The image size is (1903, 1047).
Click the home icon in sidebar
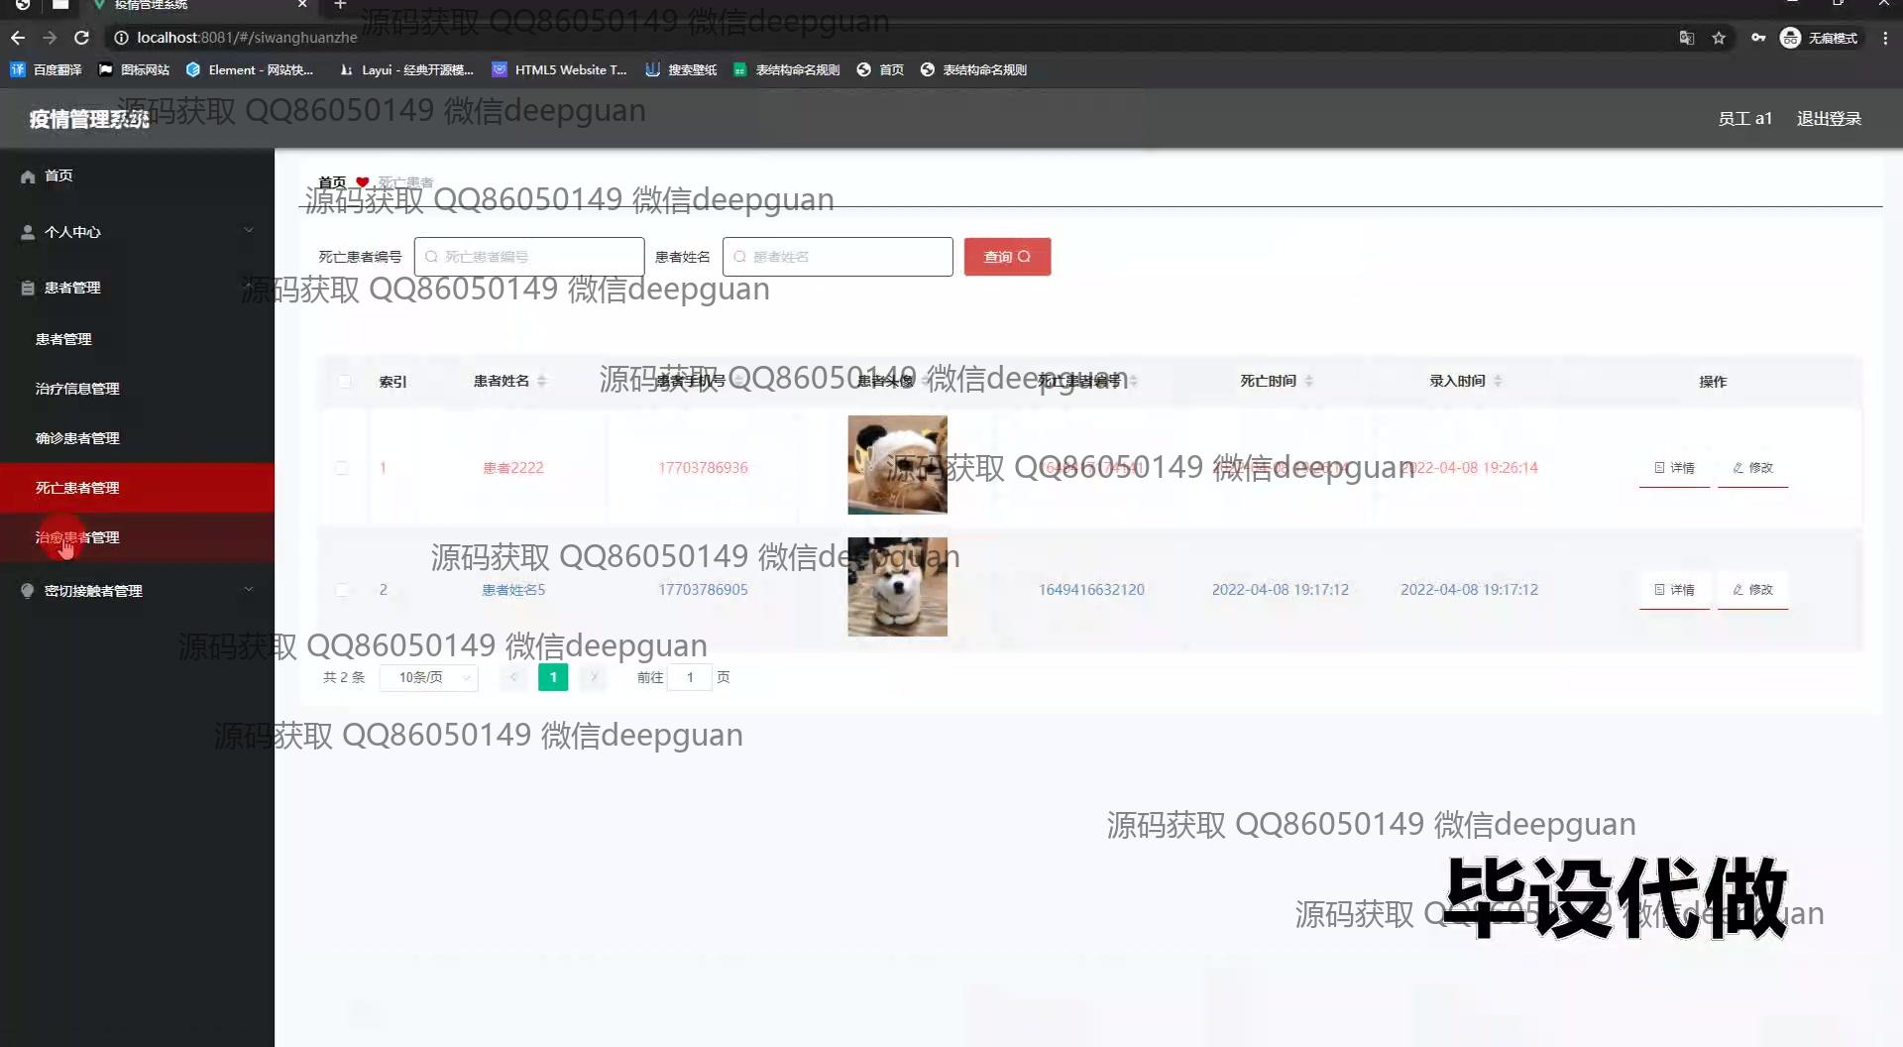[28, 176]
